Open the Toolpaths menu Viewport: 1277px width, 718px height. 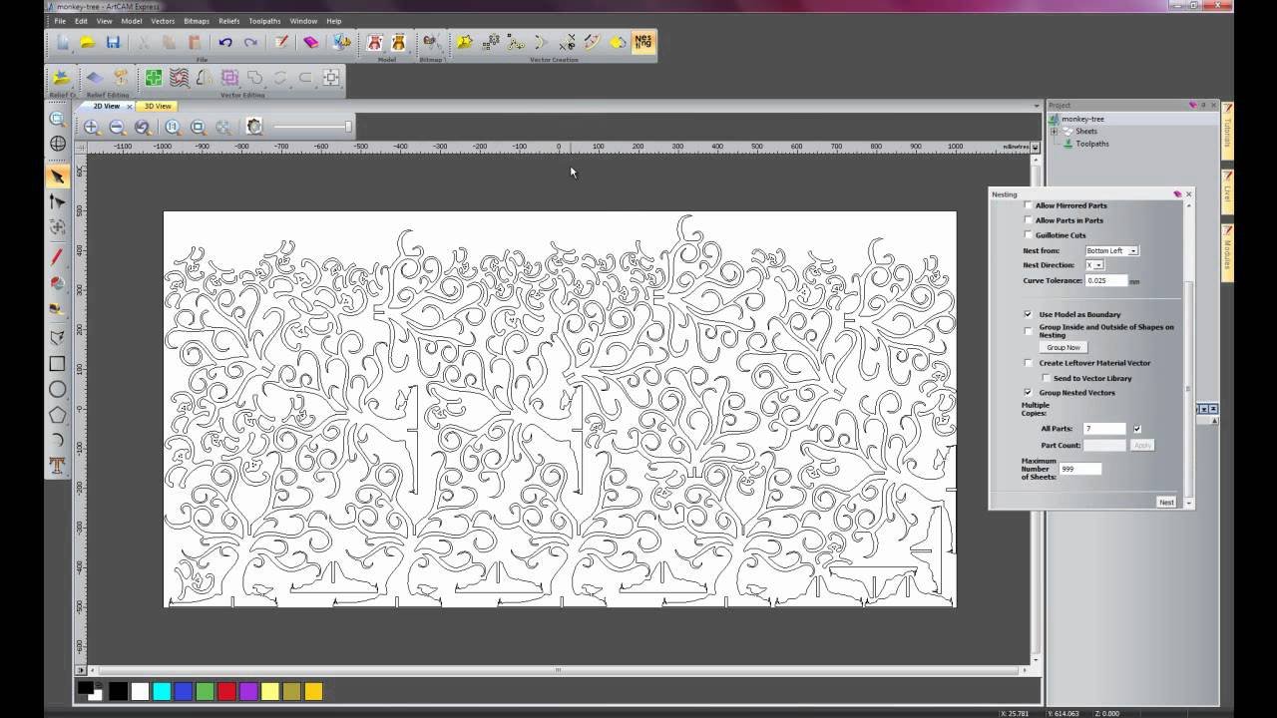click(263, 21)
